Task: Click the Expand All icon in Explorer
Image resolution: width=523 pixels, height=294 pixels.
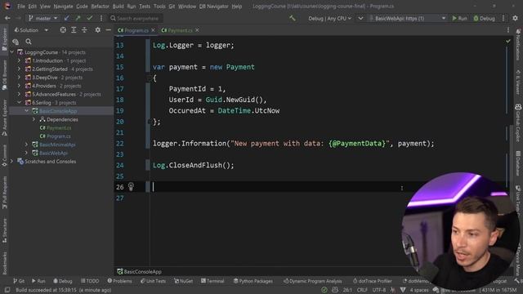Action: point(74,30)
